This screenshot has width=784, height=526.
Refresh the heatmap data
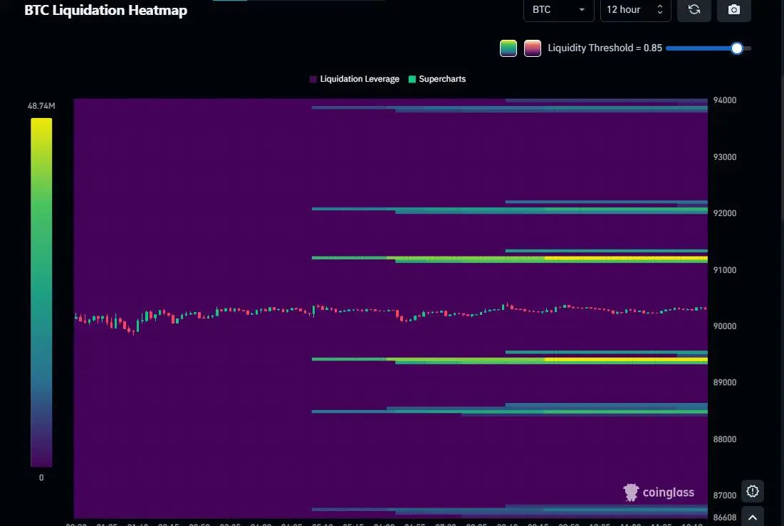(x=694, y=9)
